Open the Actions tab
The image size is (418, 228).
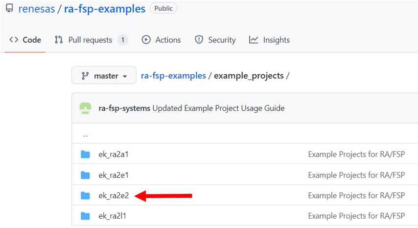coord(162,40)
